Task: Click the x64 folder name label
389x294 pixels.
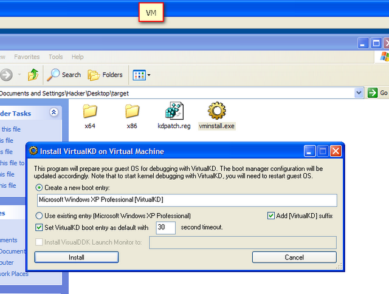Action: 90,126
